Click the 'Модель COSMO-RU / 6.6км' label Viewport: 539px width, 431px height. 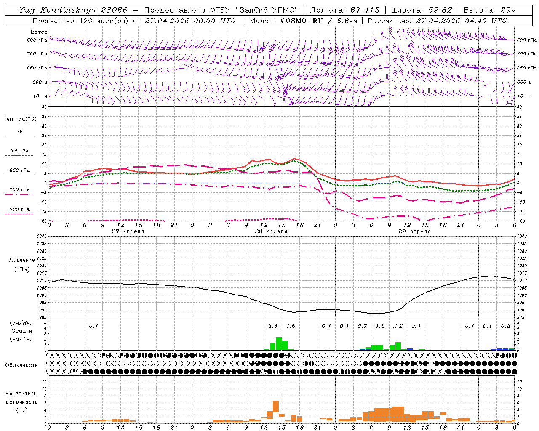303,21
